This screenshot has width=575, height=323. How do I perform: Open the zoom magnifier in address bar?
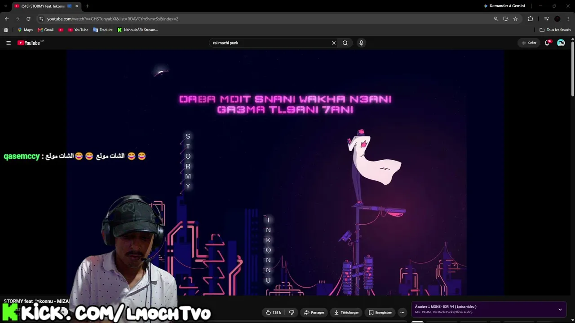[x=496, y=19]
